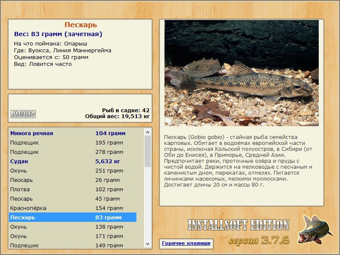This screenshot has height=255, width=340.
Task: Click the gudgeon fish photo
Action: [x=241, y=73]
